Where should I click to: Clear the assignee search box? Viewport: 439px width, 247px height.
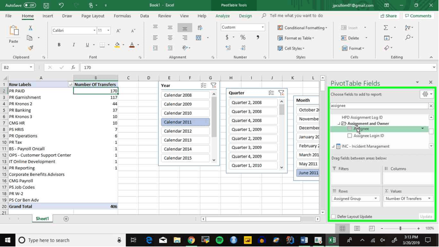pyautogui.click(x=431, y=106)
